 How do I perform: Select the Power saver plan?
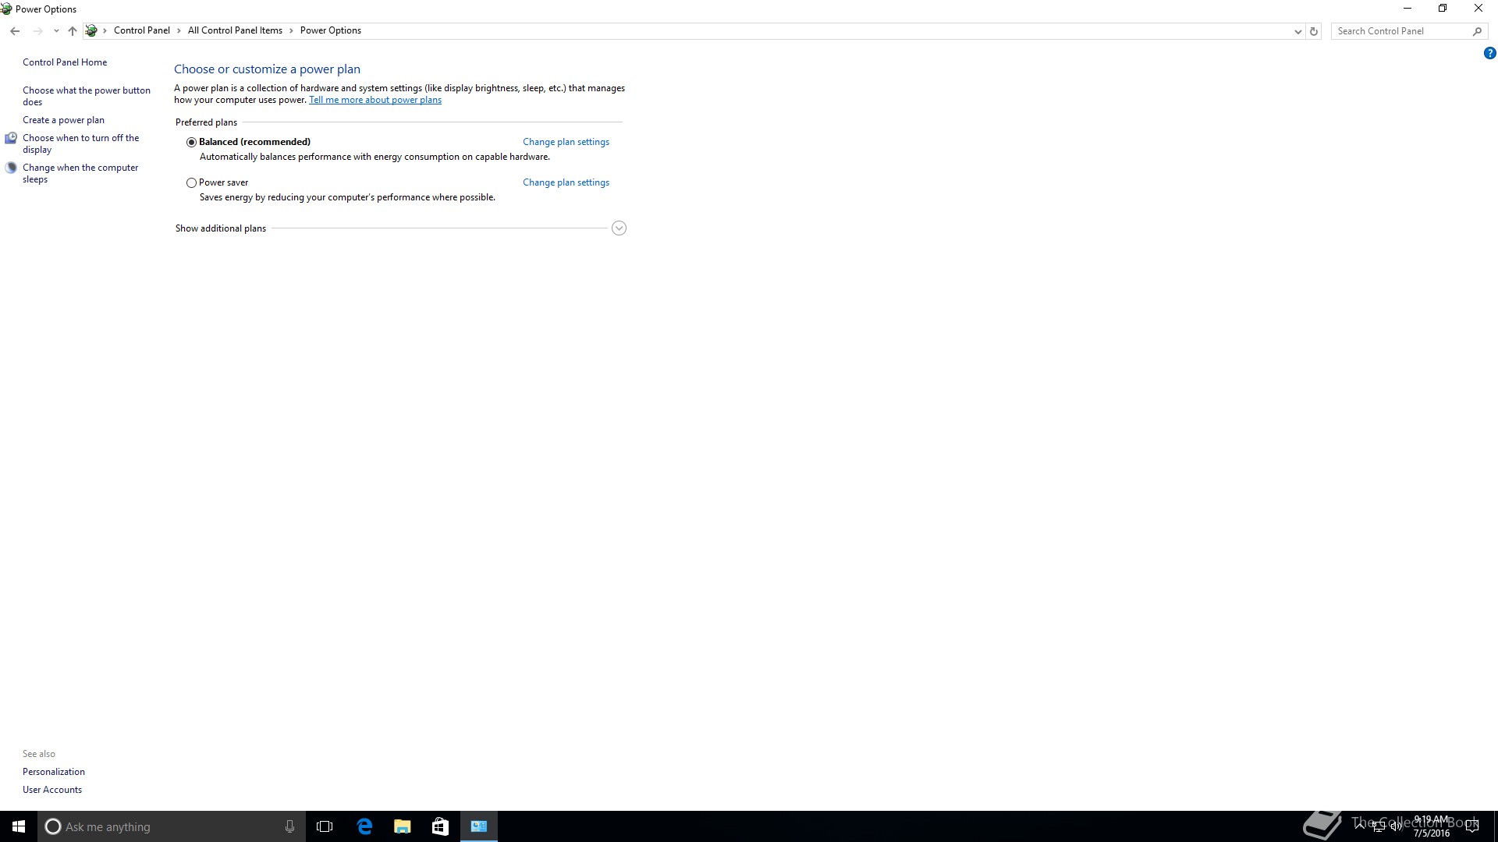(191, 182)
